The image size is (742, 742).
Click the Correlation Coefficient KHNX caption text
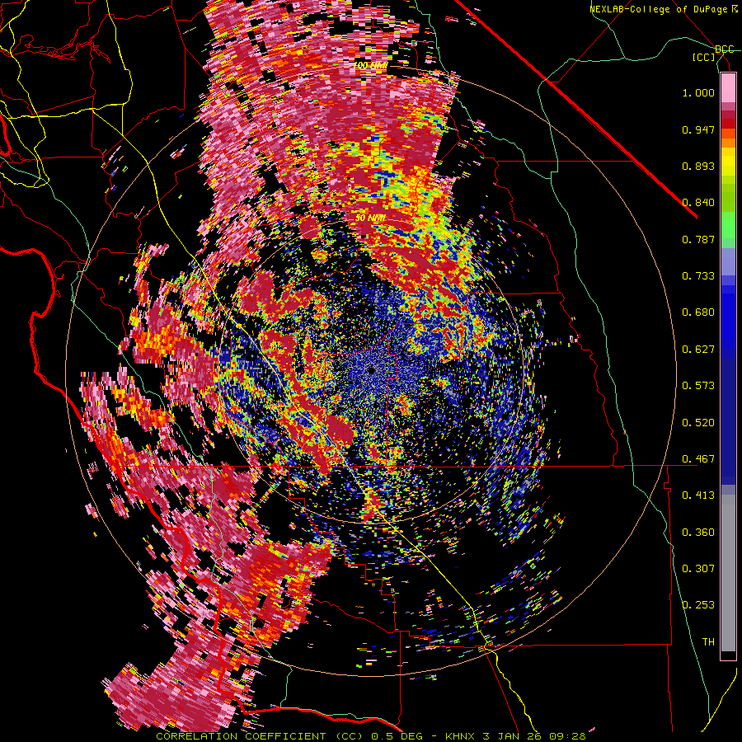tap(371, 736)
